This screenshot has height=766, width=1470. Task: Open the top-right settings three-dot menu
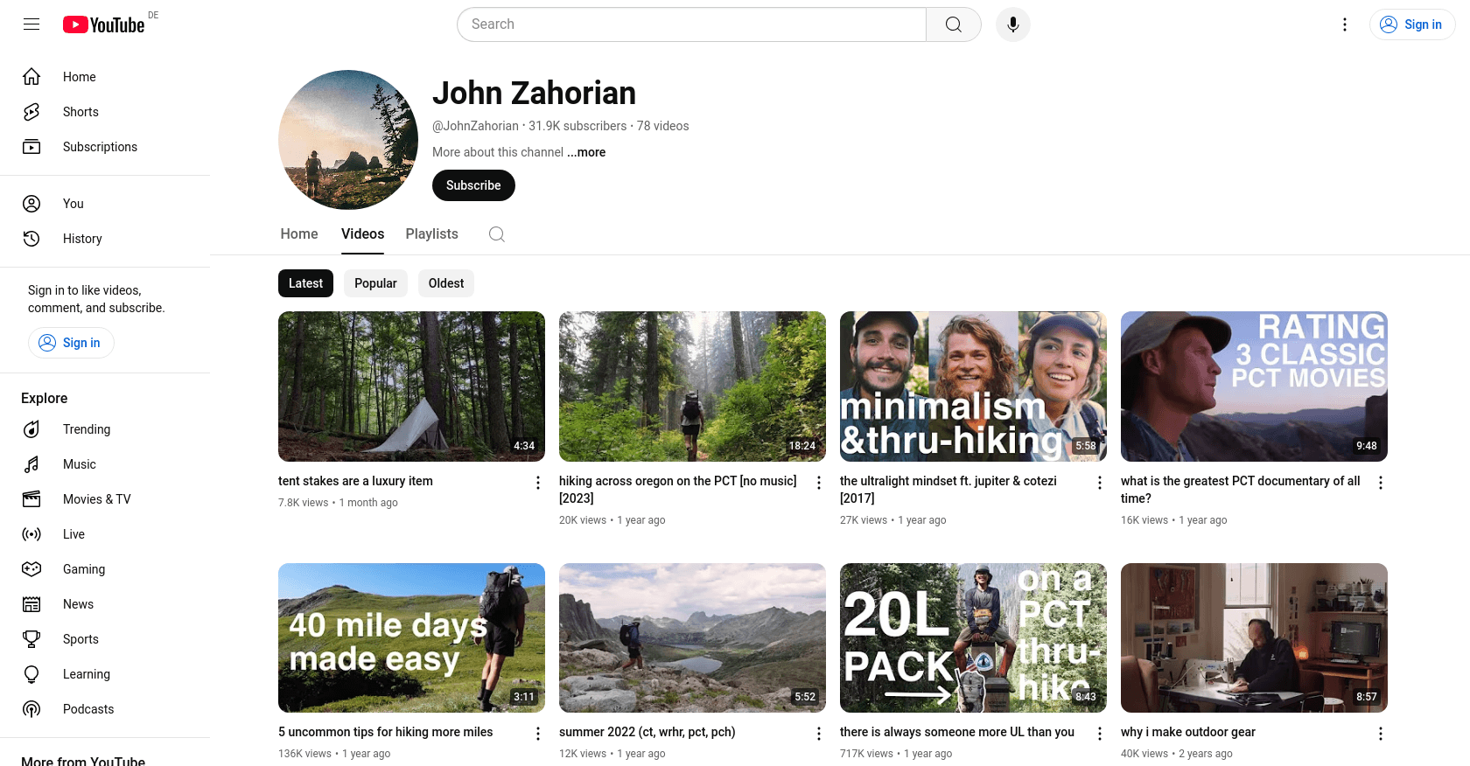pos(1345,24)
